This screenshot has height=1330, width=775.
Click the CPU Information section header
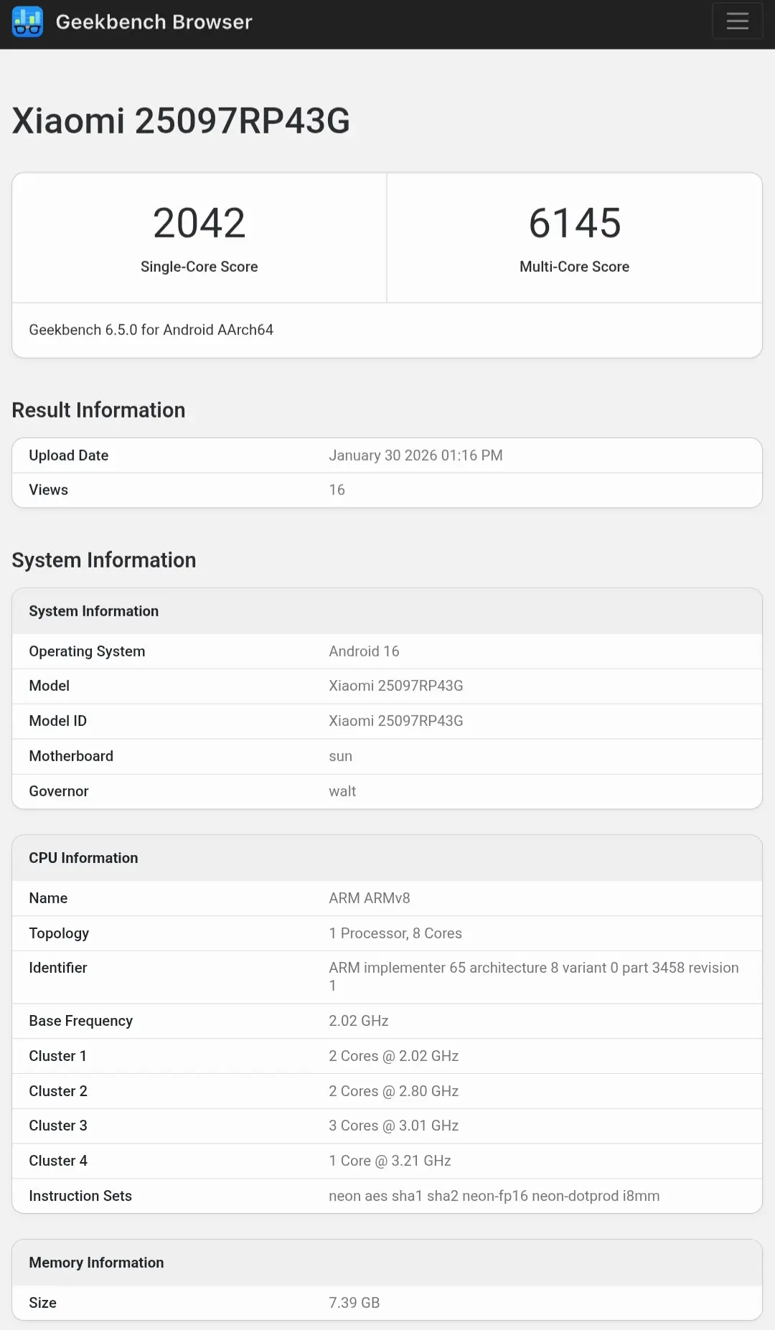click(x=83, y=858)
